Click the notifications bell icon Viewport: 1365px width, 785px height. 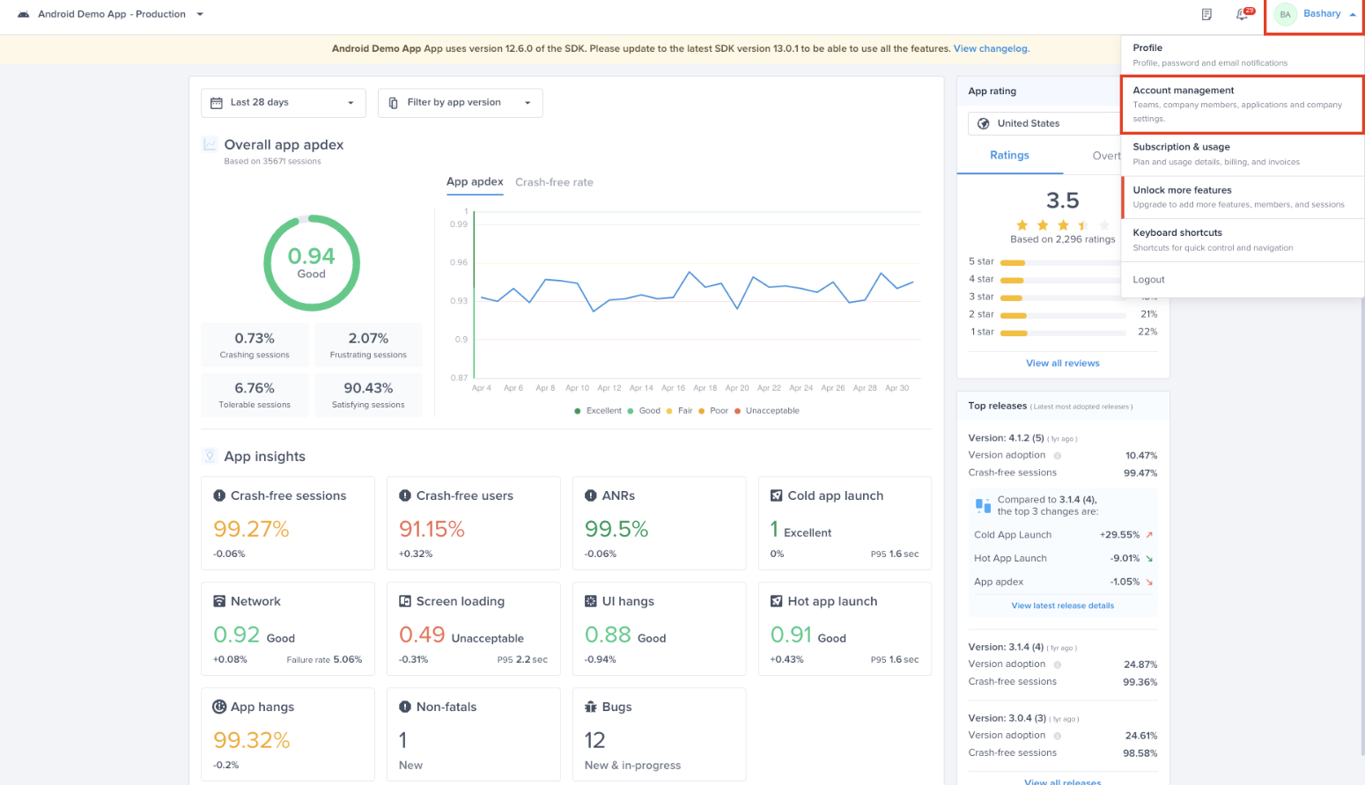(x=1242, y=14)
